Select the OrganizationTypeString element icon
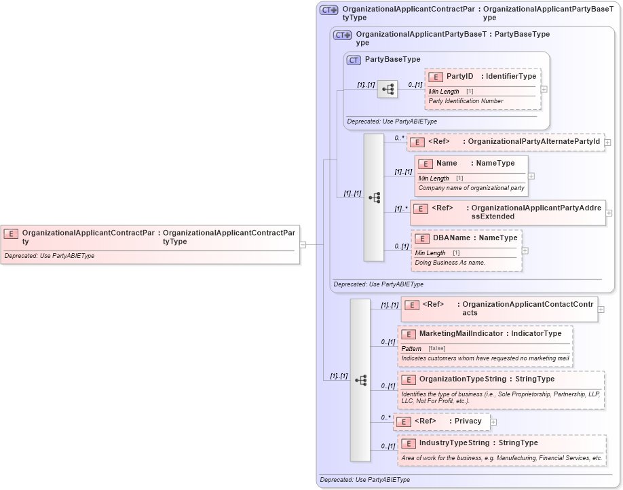The image size is (623, 490). click(409, 379)
